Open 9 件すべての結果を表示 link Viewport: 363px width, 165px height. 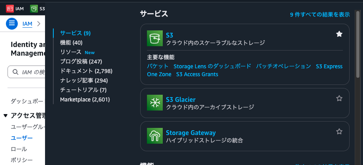pos(320,15)
